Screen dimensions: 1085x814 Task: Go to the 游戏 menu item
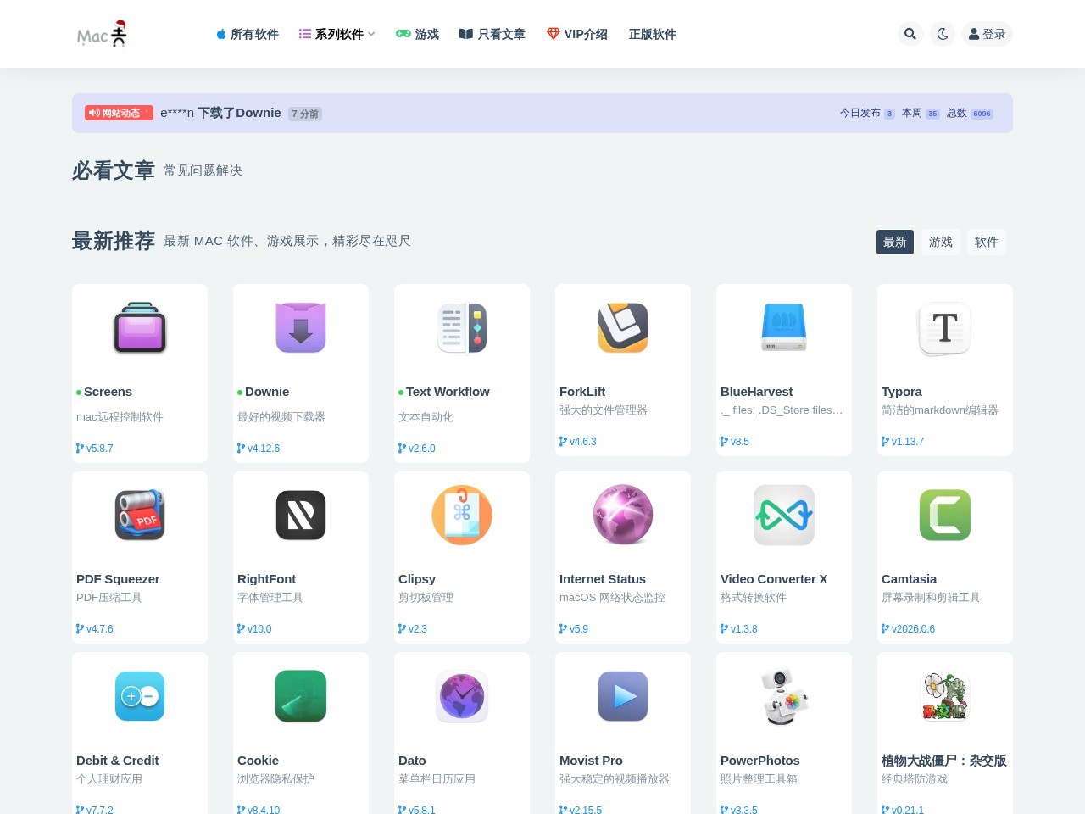[x=417, y=34]
